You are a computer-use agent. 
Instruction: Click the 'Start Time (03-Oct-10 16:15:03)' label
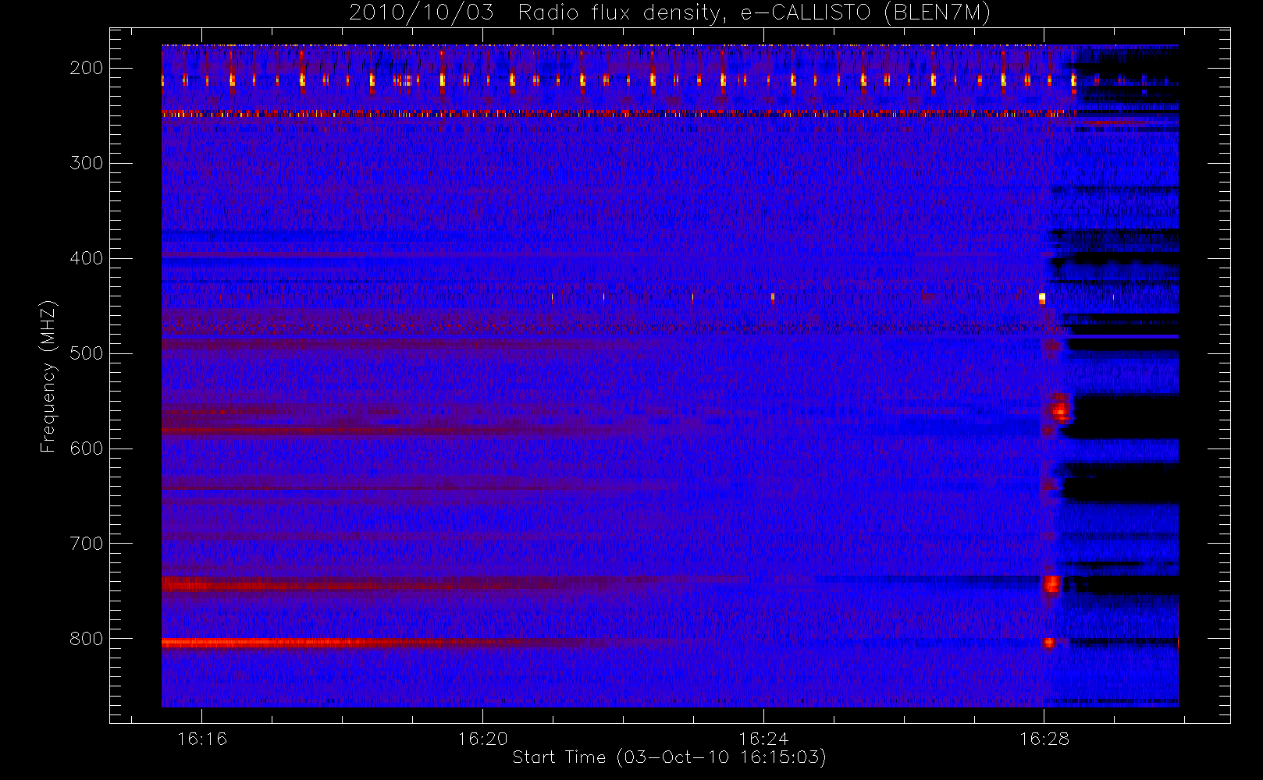pyautogui.click(x=669, y=757)
